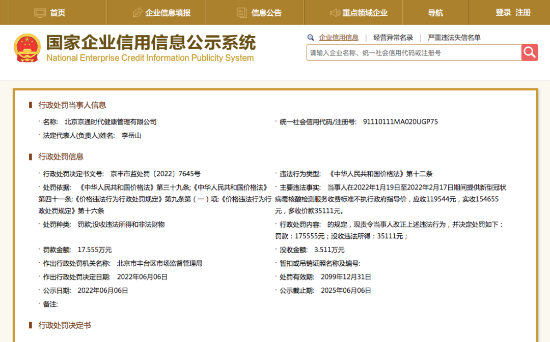The image size is (550, 342).
Task: Click the 行政处罚决定书 section heading
Action: pyautogui.click(x=65, y=325)
